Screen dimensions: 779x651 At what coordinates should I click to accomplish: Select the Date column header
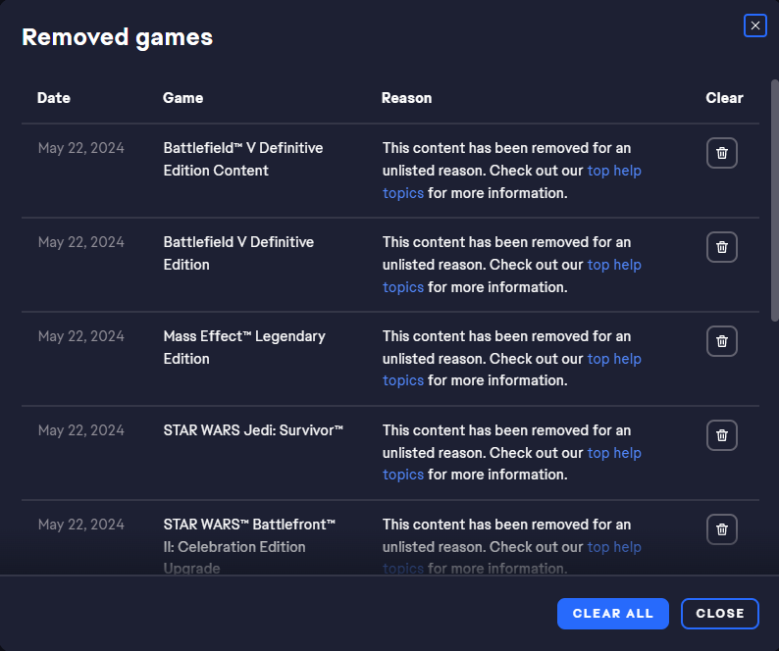coord(54,98)
